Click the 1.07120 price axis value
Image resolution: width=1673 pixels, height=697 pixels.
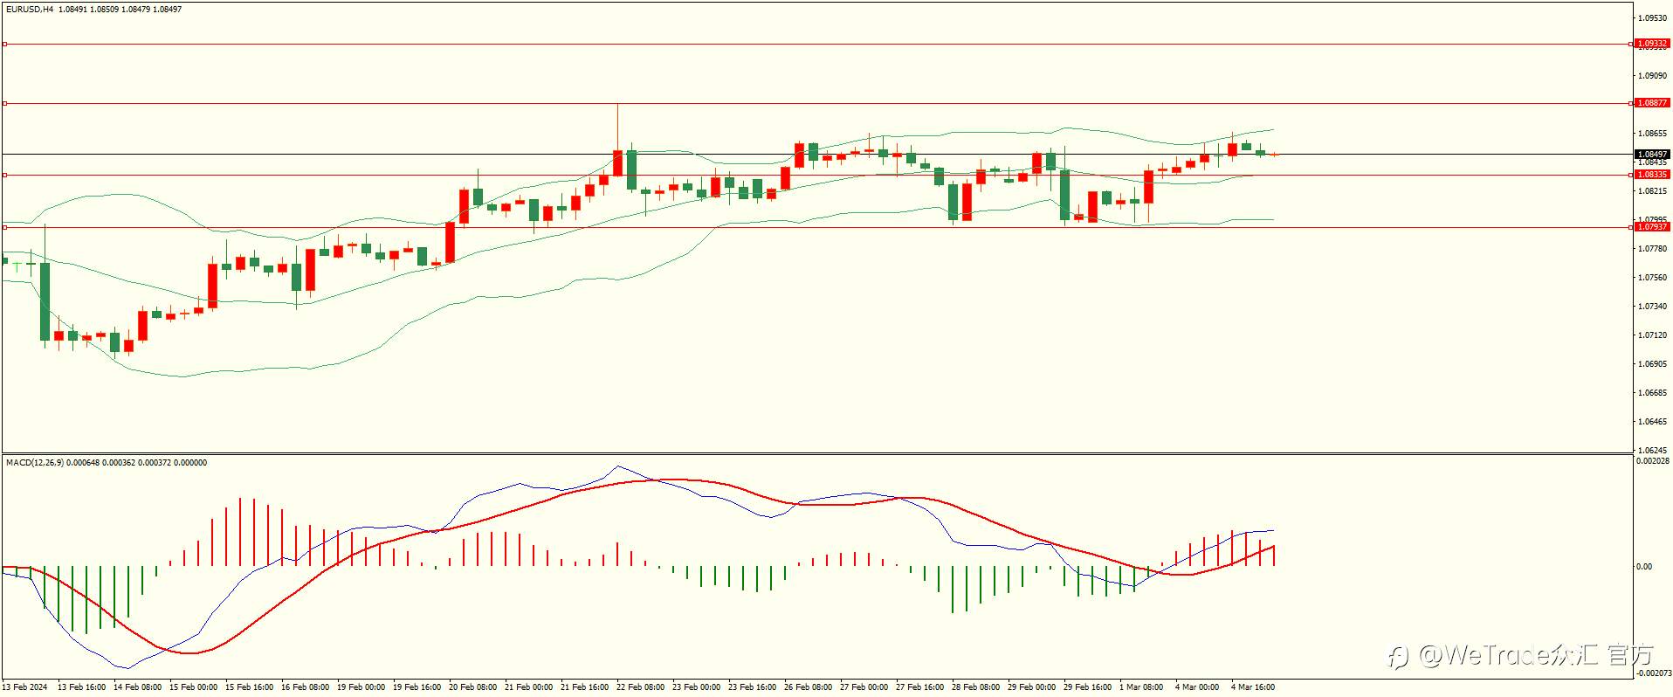[x=1652, y=335]
